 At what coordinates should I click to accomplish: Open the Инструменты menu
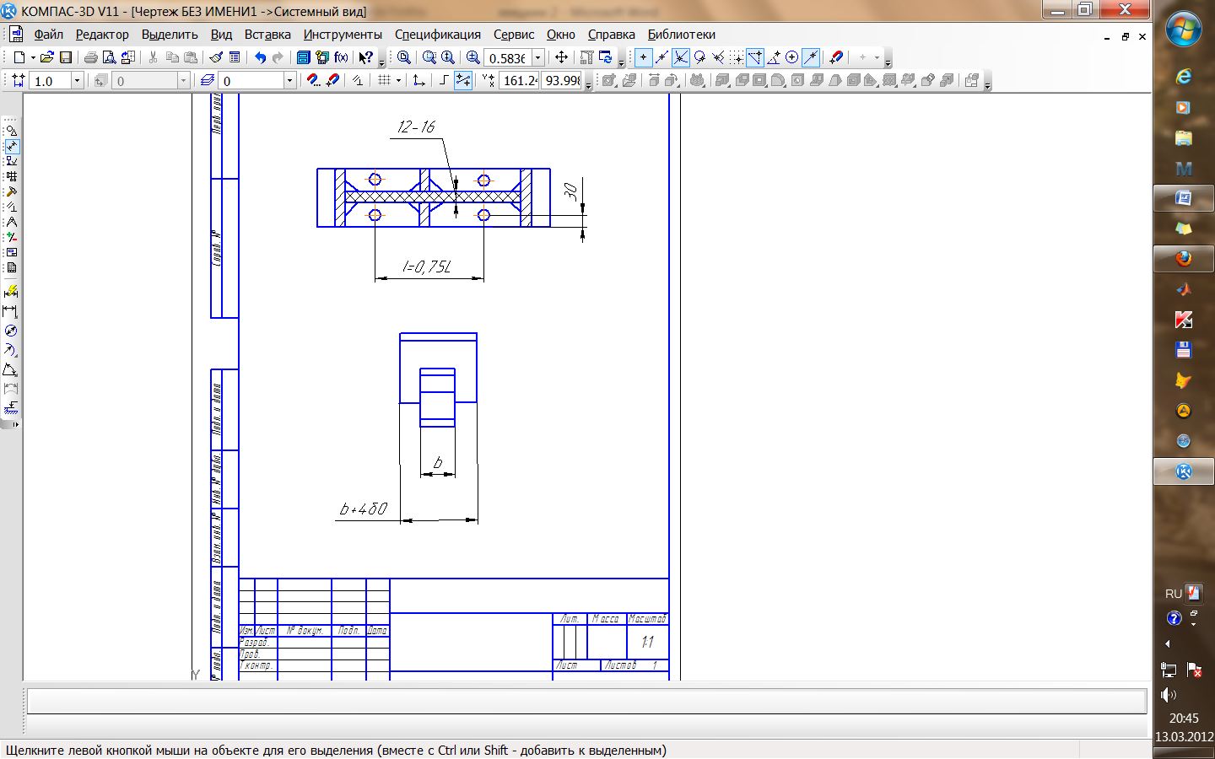pyautogui.click(x=343, y=35)
